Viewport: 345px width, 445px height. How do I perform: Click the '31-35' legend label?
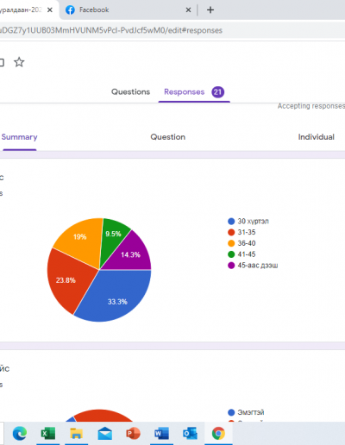pyautogui.click(x=247, y=232)
